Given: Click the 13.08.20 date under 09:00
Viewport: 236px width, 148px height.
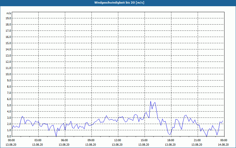Looking at the screenshot, I should click(91, 144).
